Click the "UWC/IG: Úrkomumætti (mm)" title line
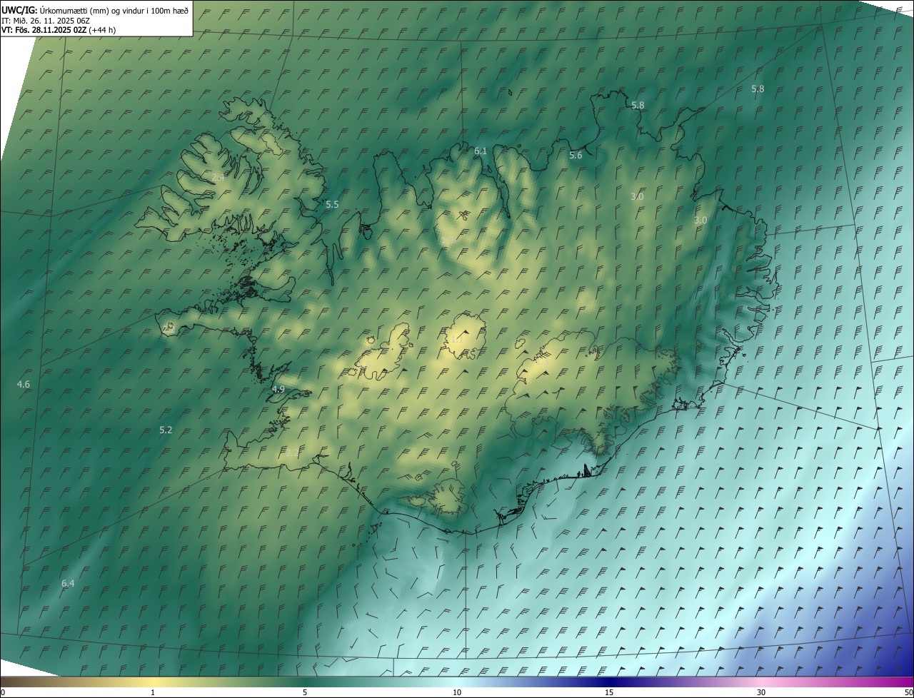The width and height of the screenshot is (914, 698). tap(95, 10)
